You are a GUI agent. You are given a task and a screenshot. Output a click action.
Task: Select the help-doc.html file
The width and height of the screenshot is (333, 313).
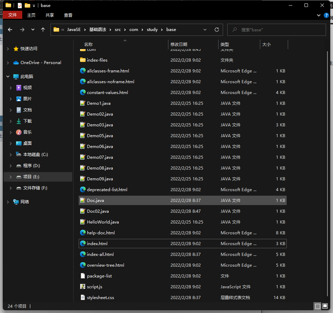pyautogui.click(x=183, y=233)
